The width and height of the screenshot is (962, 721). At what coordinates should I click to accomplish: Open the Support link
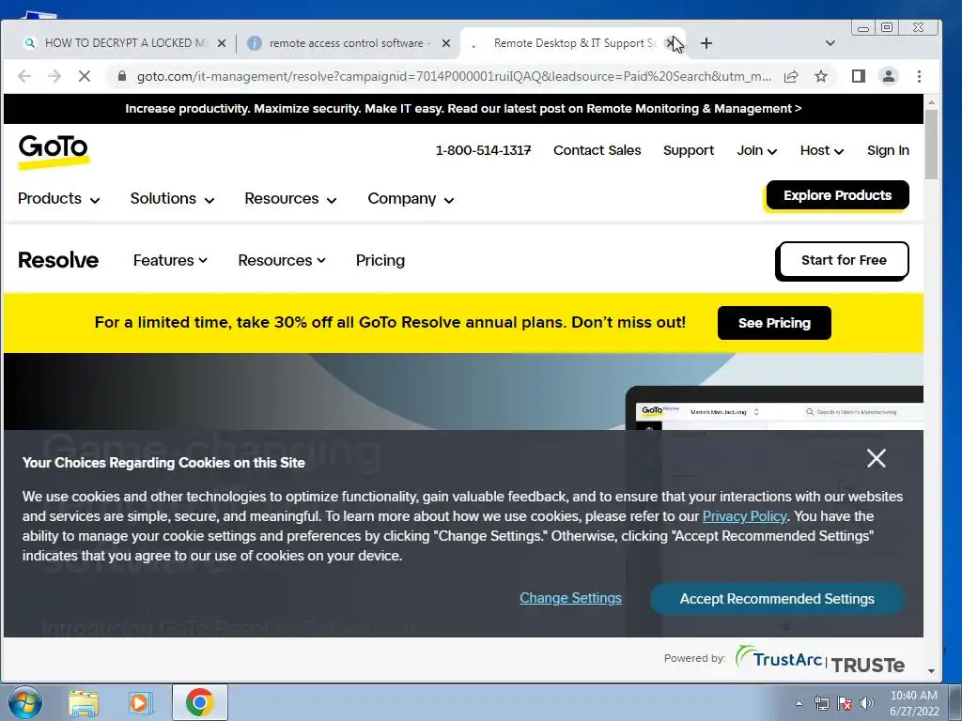(689, 150)
